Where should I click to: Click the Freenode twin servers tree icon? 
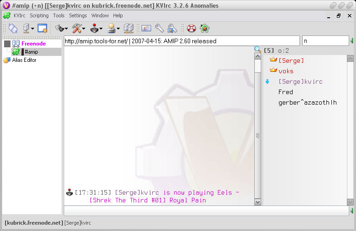pyautogui.click(x=16, y=44)
